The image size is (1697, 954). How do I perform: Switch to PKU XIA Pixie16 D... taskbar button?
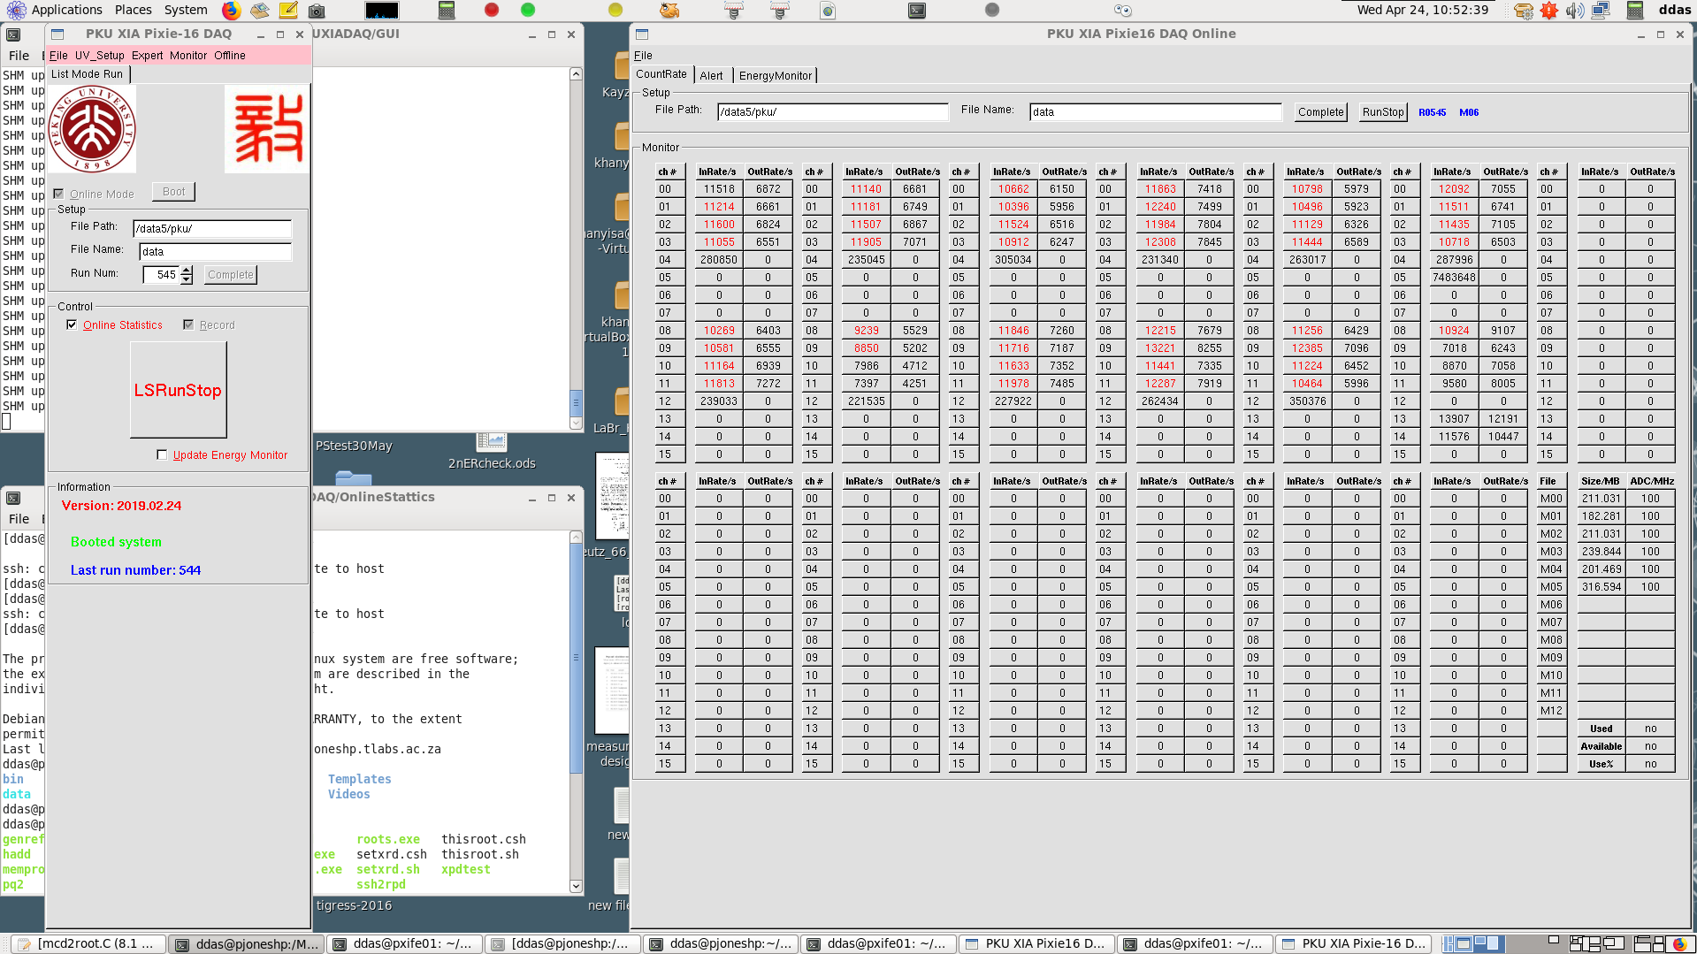pos(1036,943)
